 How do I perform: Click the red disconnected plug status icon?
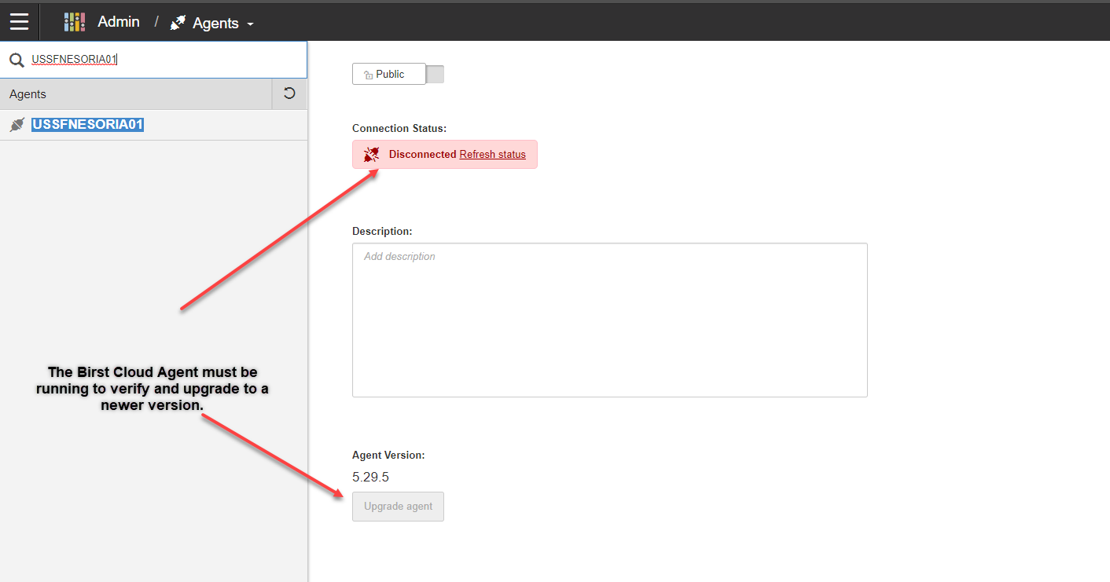[x=372, y=155]
